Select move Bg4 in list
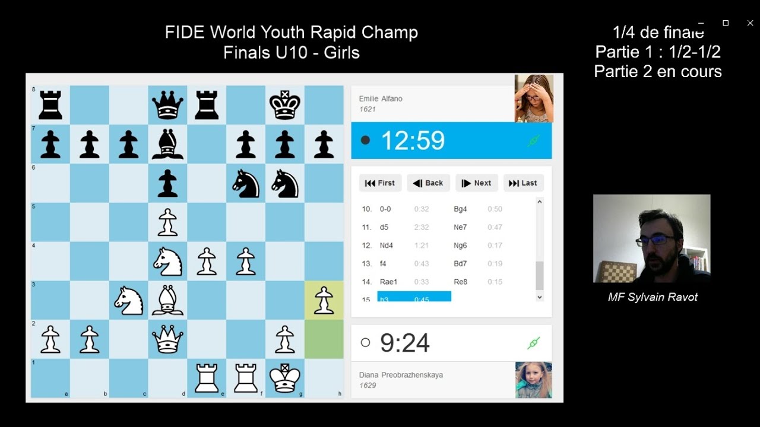Screen dimensions: 760x427 [460, 209]
